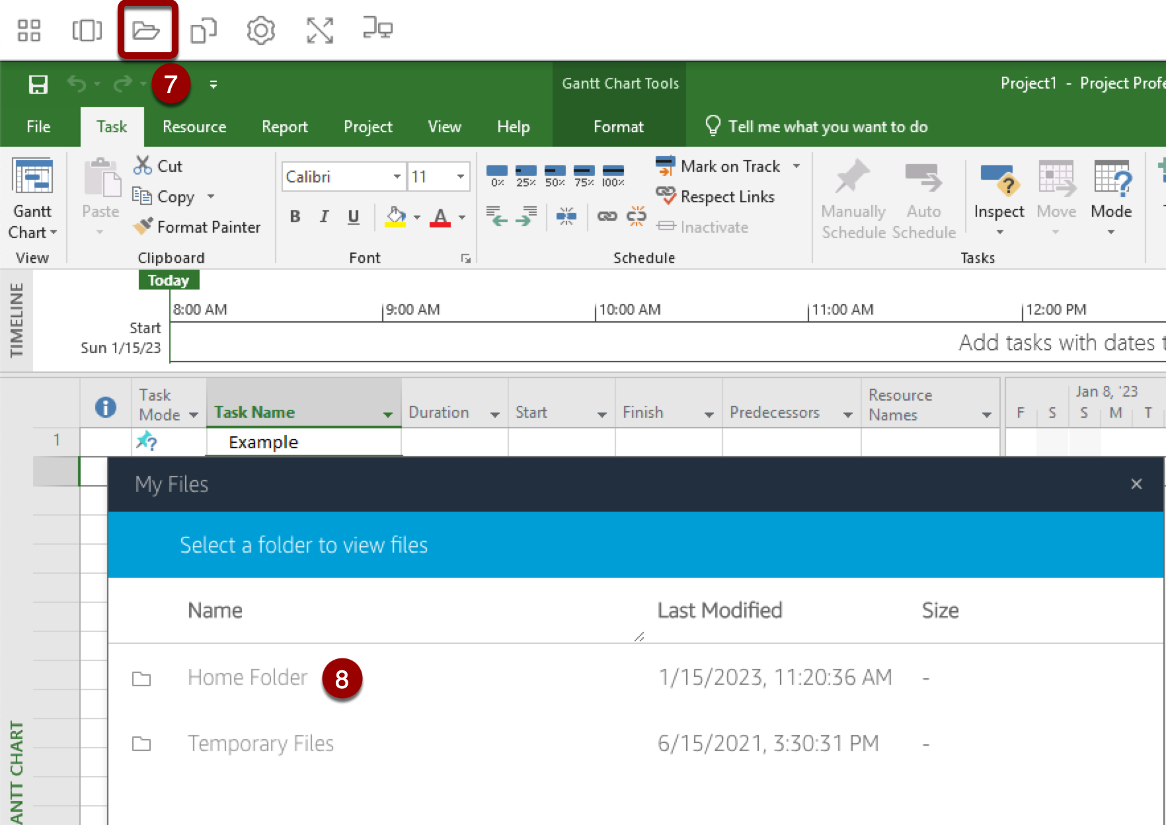1166x825 pixels.
Task: Open the Font dialog launcher
Action: (466, 258)
